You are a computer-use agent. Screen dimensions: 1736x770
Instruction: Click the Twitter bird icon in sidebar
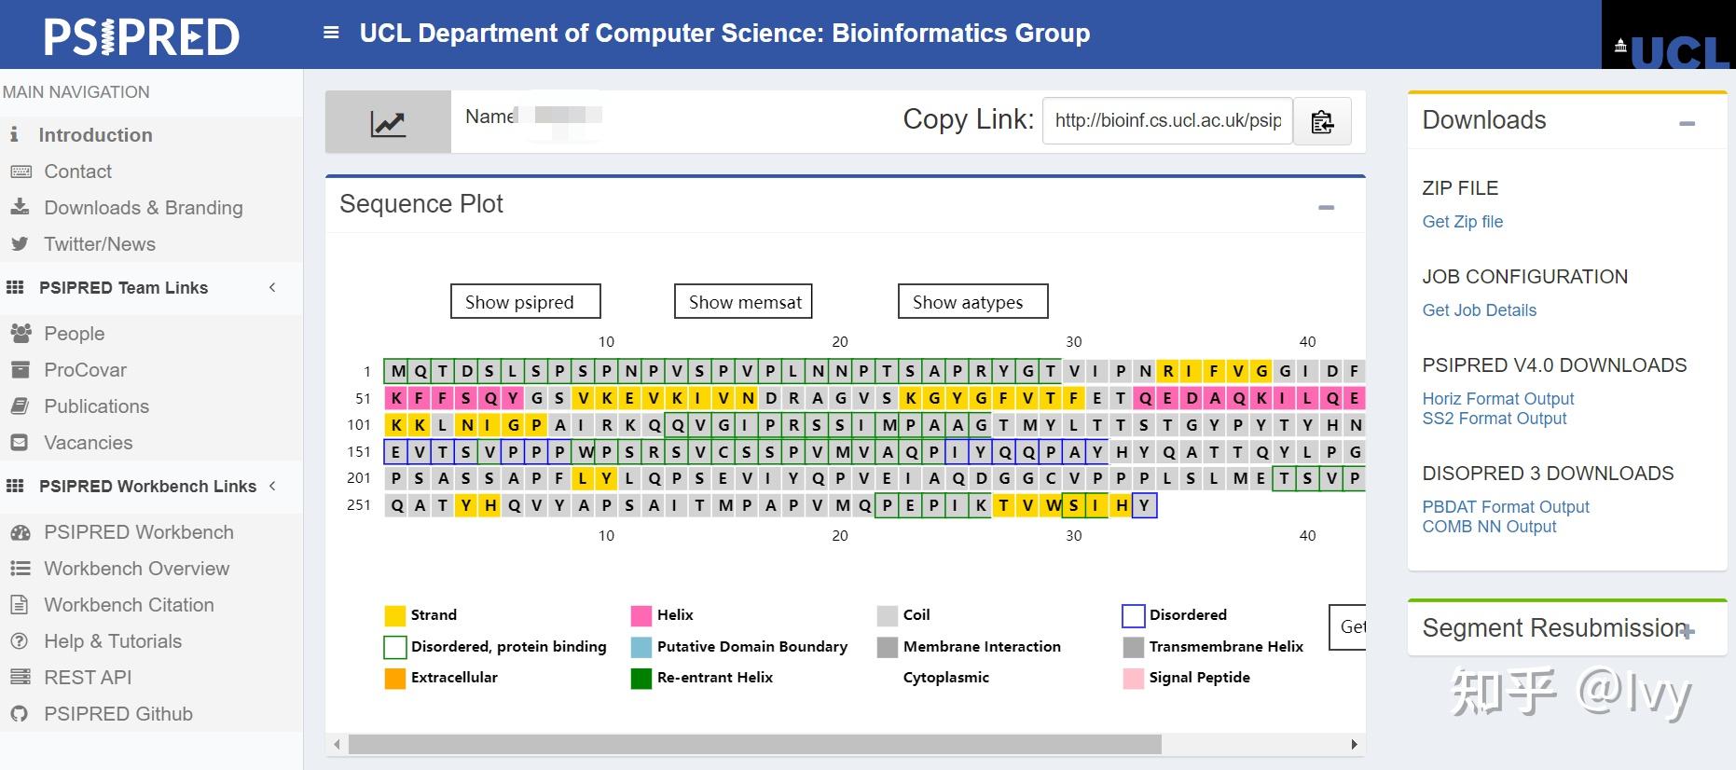pyautogui.click(x=20, y=244)
